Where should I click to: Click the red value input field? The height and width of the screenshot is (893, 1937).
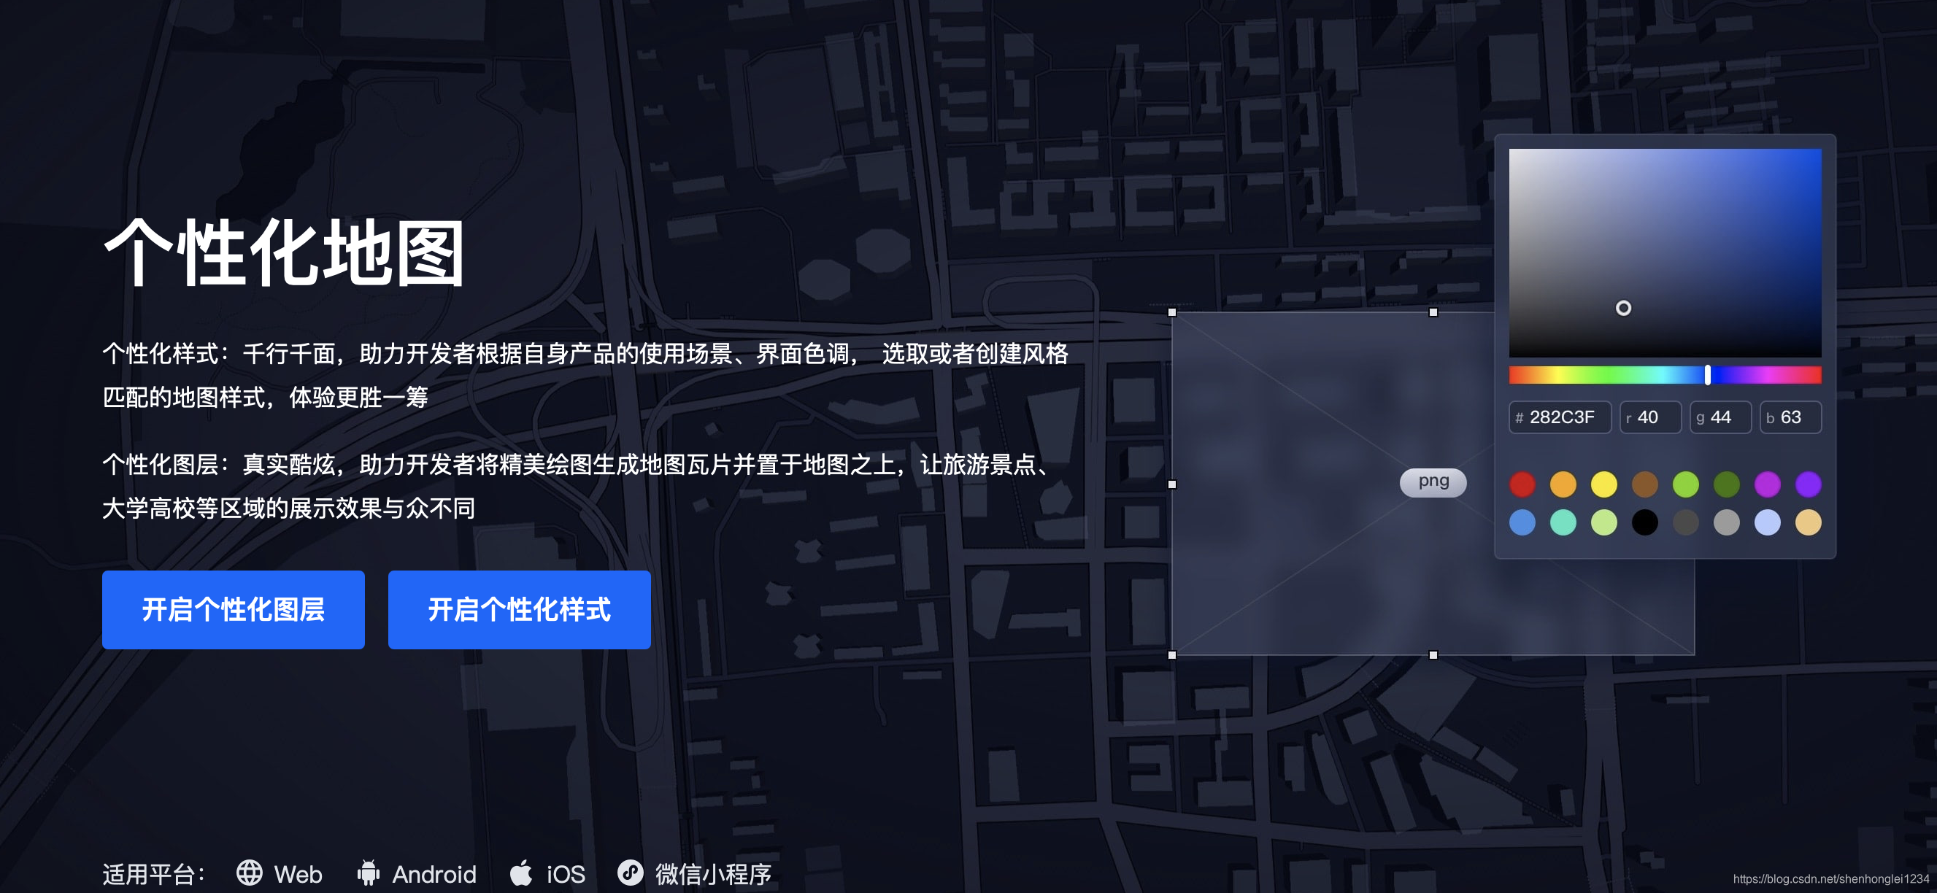pos(1649,417)
